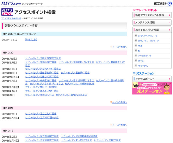Open セブン-イレブン 駿河台三楽病院店 link

pos(41,87)
